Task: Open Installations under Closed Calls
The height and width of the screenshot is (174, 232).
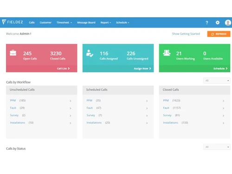Action: point(171,122)
